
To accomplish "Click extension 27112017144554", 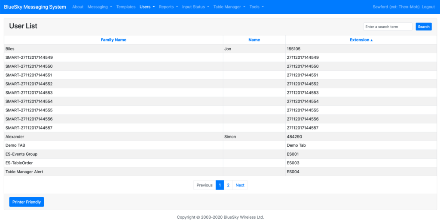I will (303, 101).
